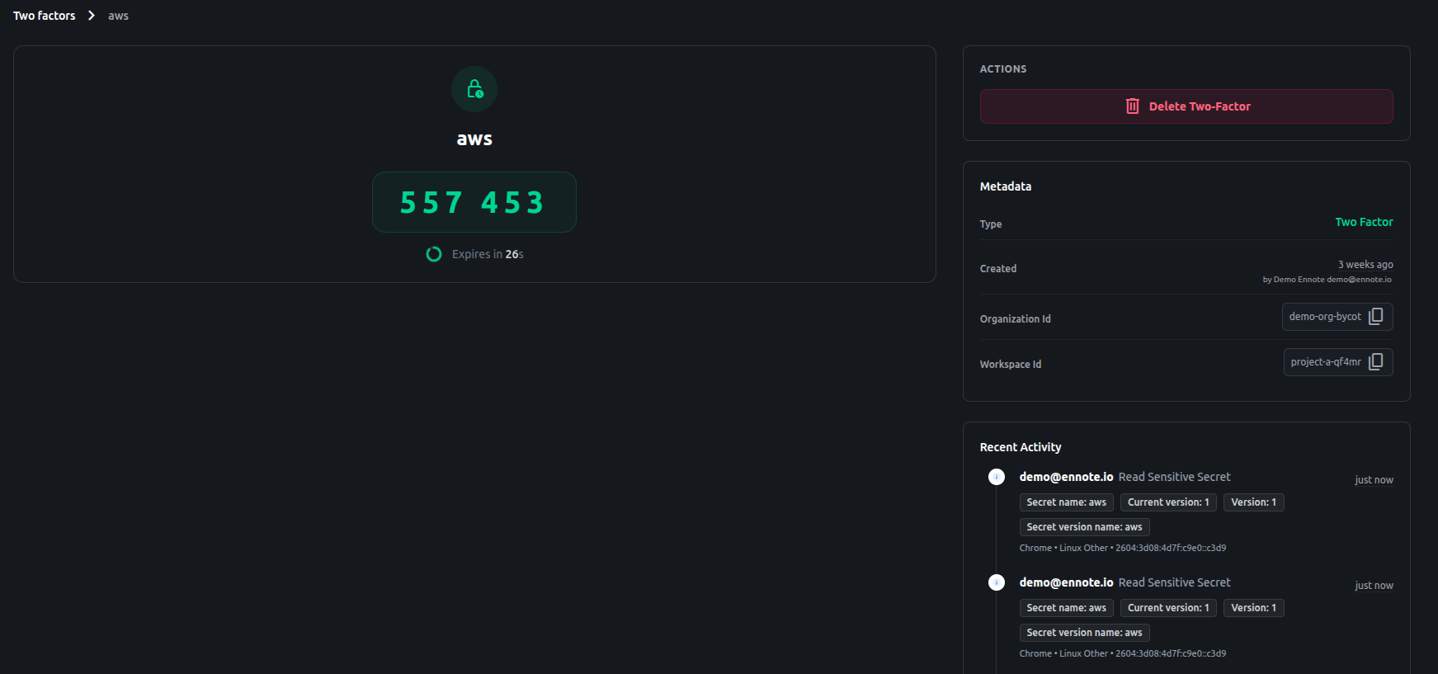
Task: Click the aws breadcrumb item
Action: (118, 16)
